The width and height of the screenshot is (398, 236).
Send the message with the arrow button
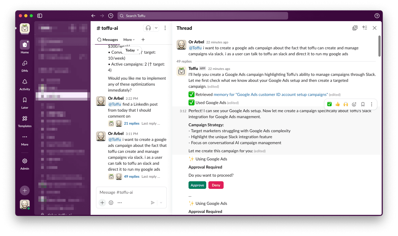coord(153,203)
